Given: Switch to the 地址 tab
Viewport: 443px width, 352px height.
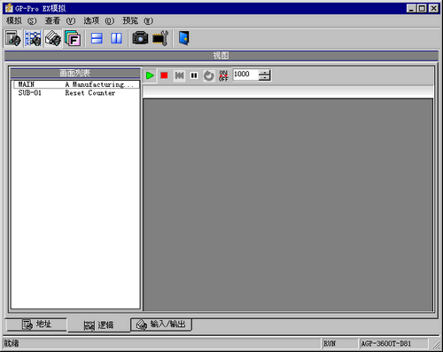Looking at the screenshot, I should click(36, 325).
